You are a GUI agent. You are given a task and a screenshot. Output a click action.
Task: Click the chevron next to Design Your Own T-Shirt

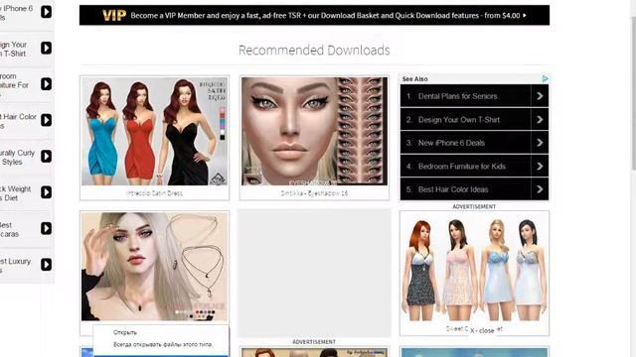coord(540,119)
